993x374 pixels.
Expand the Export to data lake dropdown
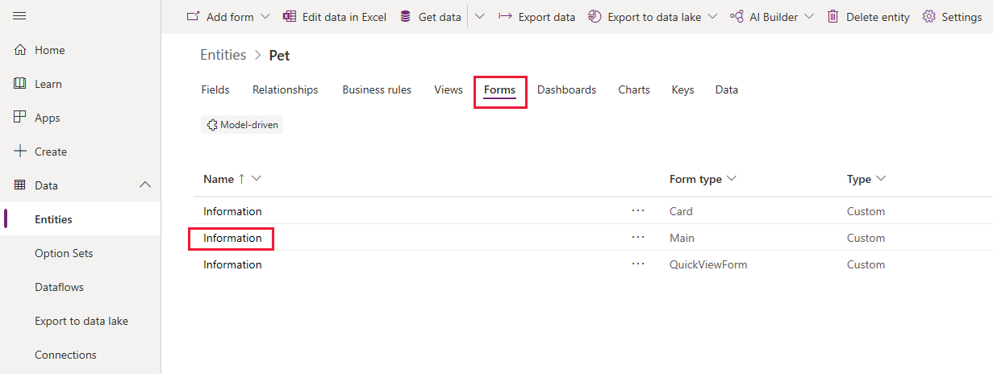712,17
